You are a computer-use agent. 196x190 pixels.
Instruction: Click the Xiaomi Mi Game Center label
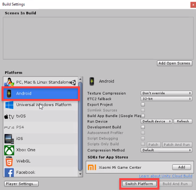[x=120, y=168]
